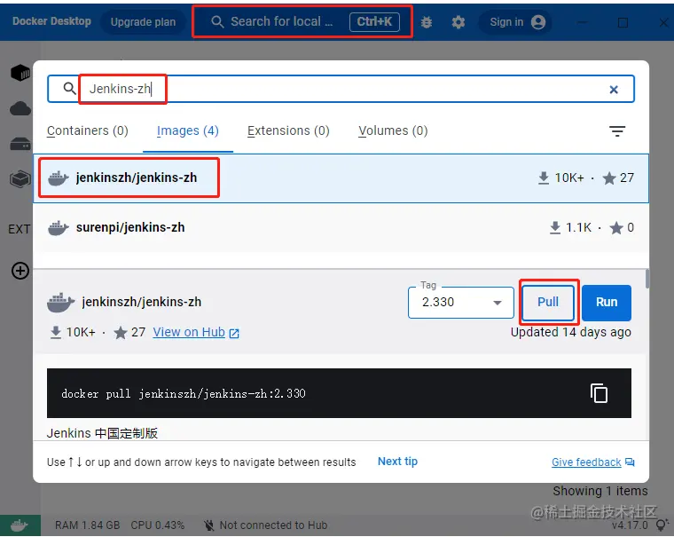Click the Docker Desktop title text
This screenshot has width=674, height=537.
[x=51, y=21]
